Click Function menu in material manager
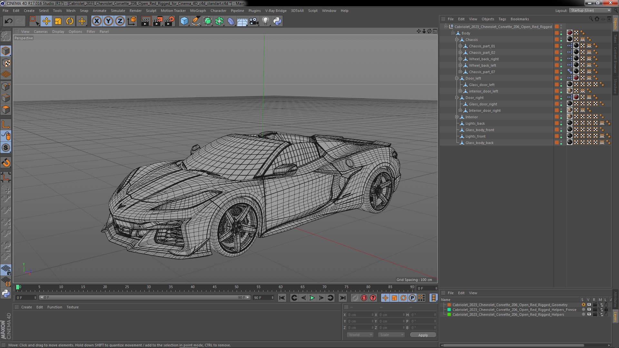Viewport: 619px width, 348px height. tap(55, 307)
